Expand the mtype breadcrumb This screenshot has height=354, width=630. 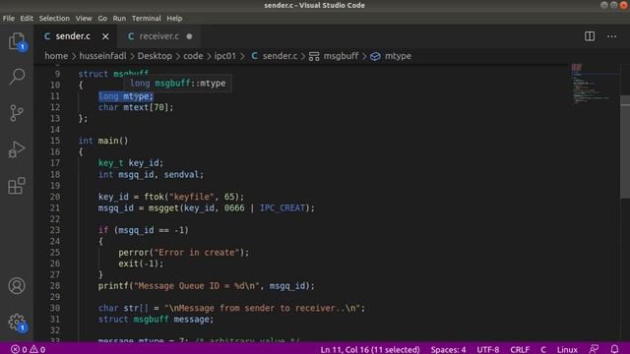[398, 56]
